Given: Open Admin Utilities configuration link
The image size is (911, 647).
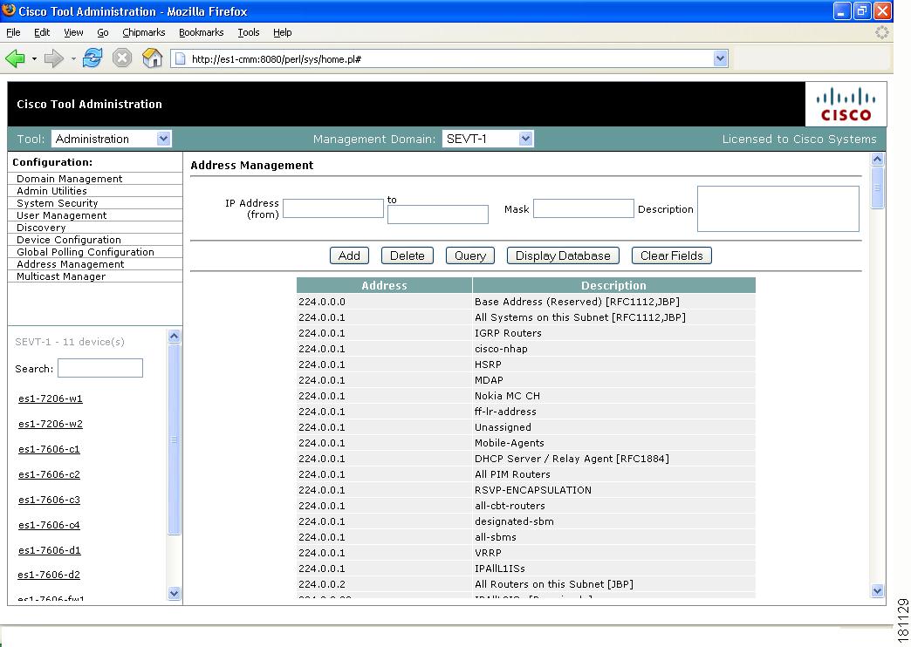Looking at the screenshot, I should tap(51, 191).
